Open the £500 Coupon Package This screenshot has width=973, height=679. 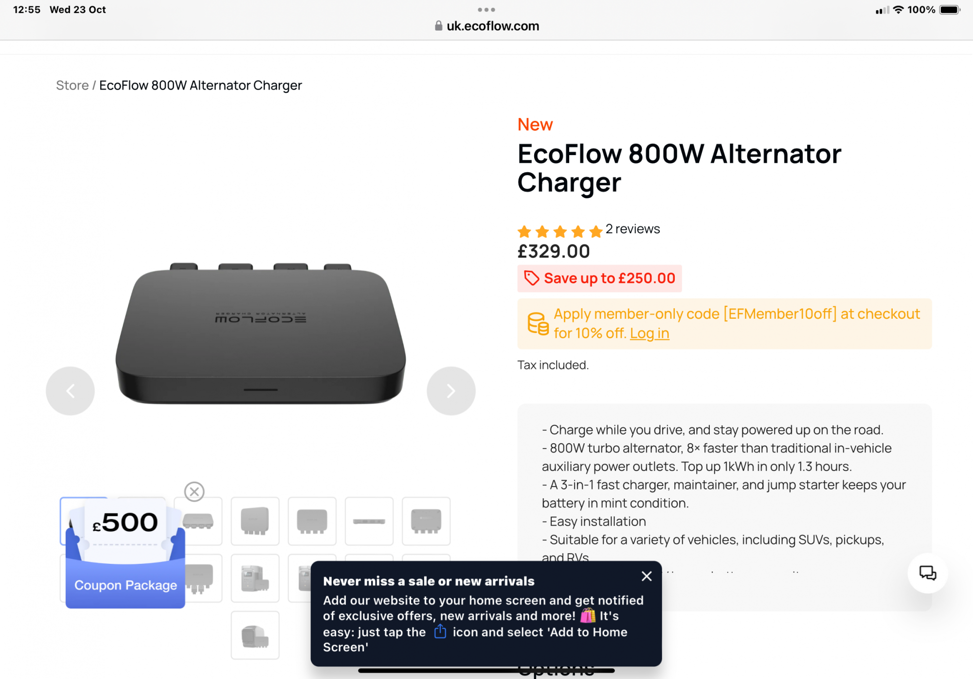tap(125, 554)
